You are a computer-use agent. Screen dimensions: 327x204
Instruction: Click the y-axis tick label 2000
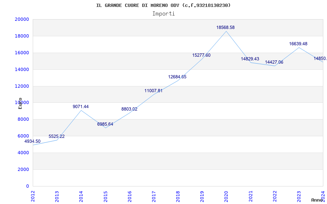(x=23, y=169)
